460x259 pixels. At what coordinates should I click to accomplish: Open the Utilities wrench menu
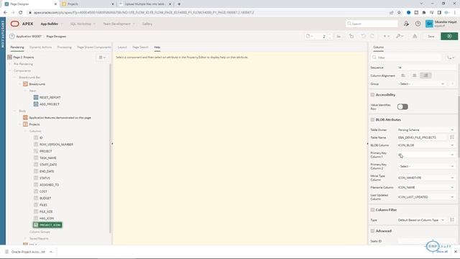(x=400, y=36)
